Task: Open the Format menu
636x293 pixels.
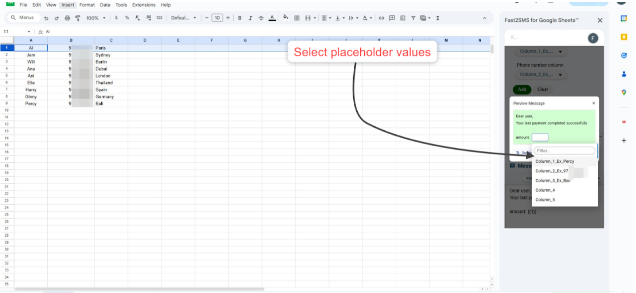Action: pyautogui.click(x=87, y=5)
